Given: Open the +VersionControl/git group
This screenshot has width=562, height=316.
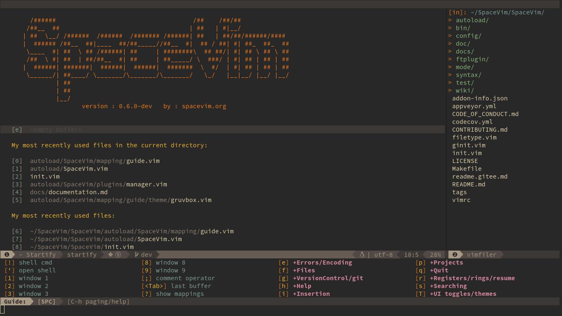Looking at the screenshot, I should point(321,278).
